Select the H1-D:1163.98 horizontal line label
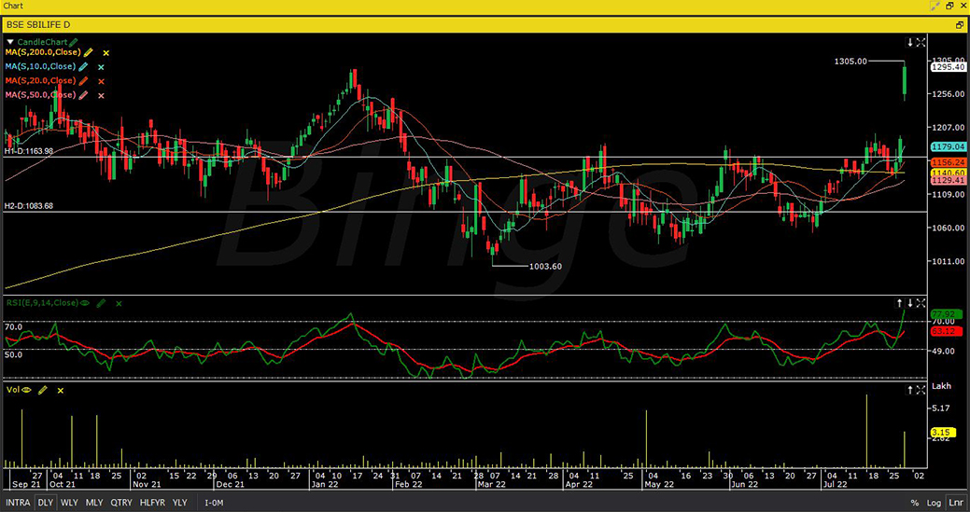 pyautogui.click(x=28, y=151)
